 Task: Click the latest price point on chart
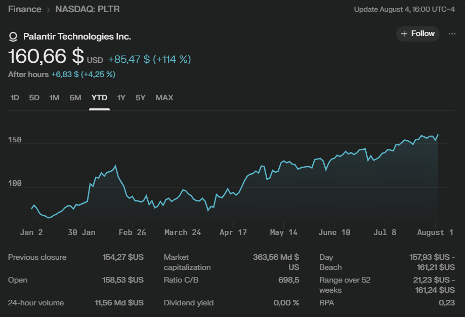pos(438,135)
